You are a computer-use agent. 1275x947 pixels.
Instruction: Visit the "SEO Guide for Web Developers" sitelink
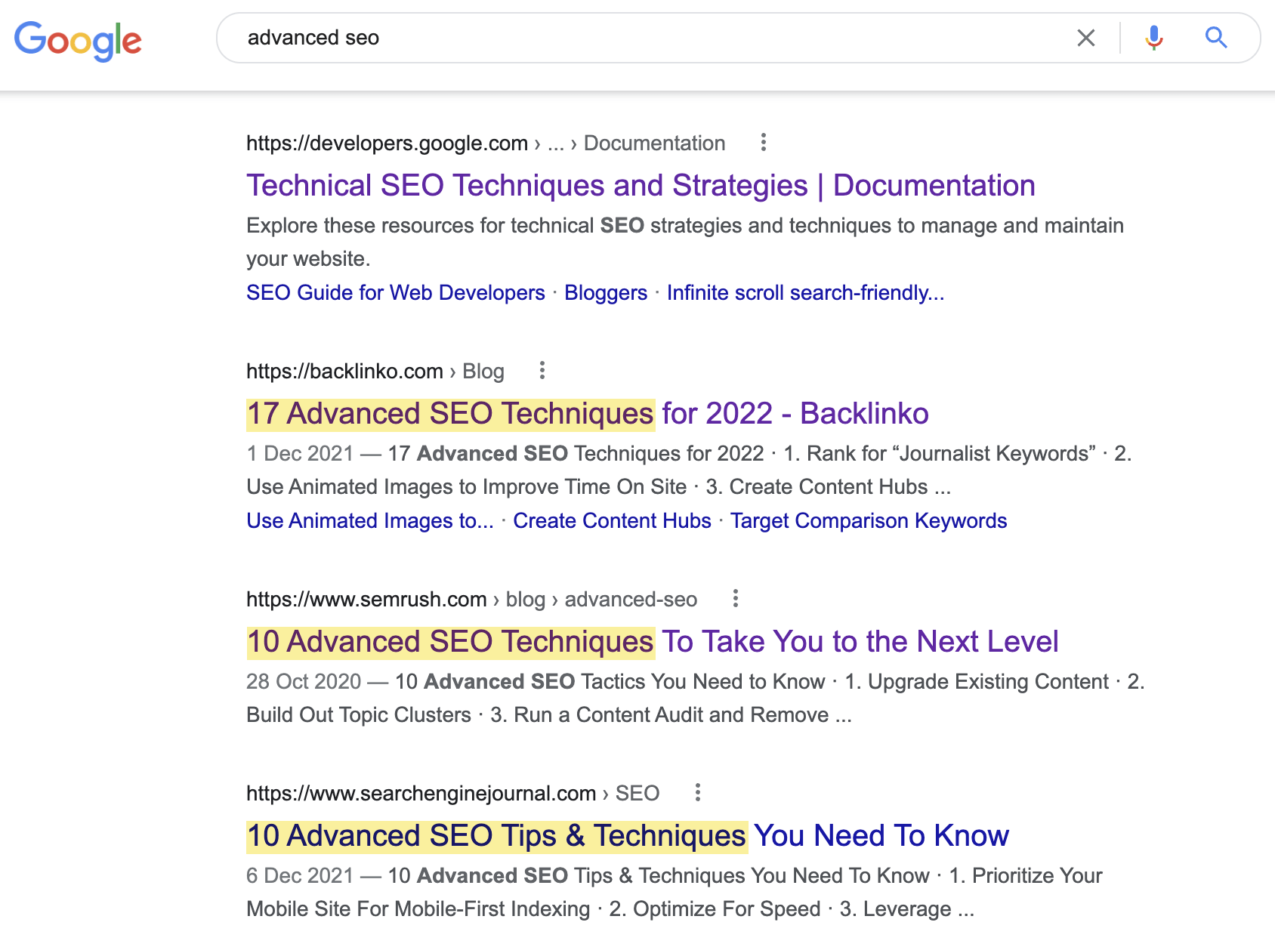(394, 292)
